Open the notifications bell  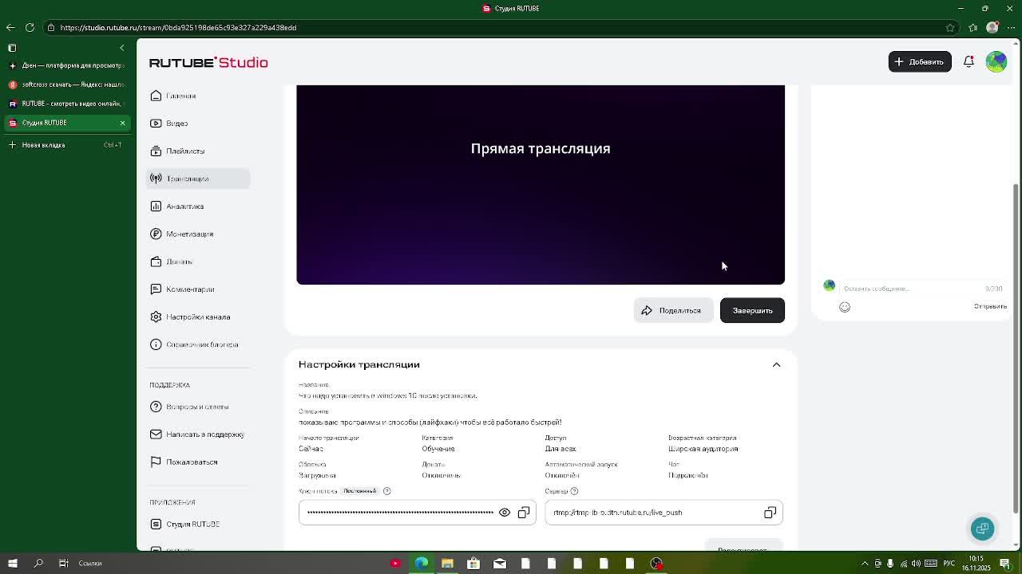(x=969, y=61)
